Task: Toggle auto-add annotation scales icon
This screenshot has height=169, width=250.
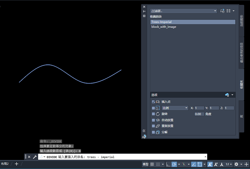Action: click(x=216, y=164)
